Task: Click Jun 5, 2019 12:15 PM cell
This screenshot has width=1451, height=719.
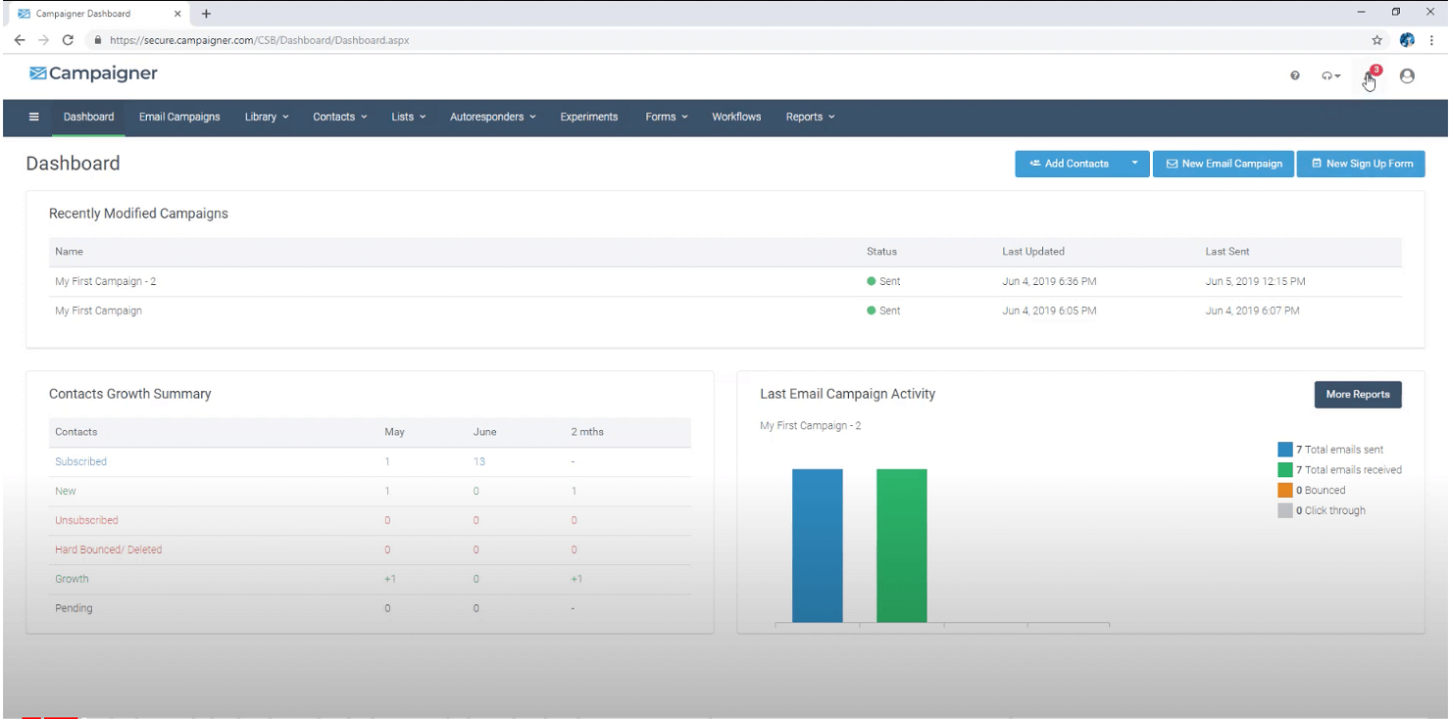Action: tap(1255, 281)
